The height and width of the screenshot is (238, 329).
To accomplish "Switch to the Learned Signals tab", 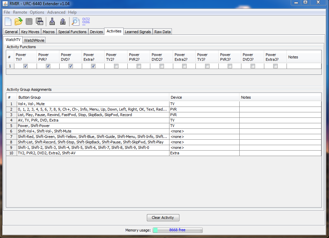I will coord(138,32).
